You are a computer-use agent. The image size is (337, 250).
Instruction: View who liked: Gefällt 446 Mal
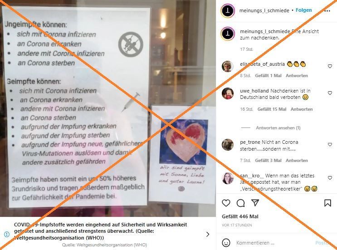[240, 216]
